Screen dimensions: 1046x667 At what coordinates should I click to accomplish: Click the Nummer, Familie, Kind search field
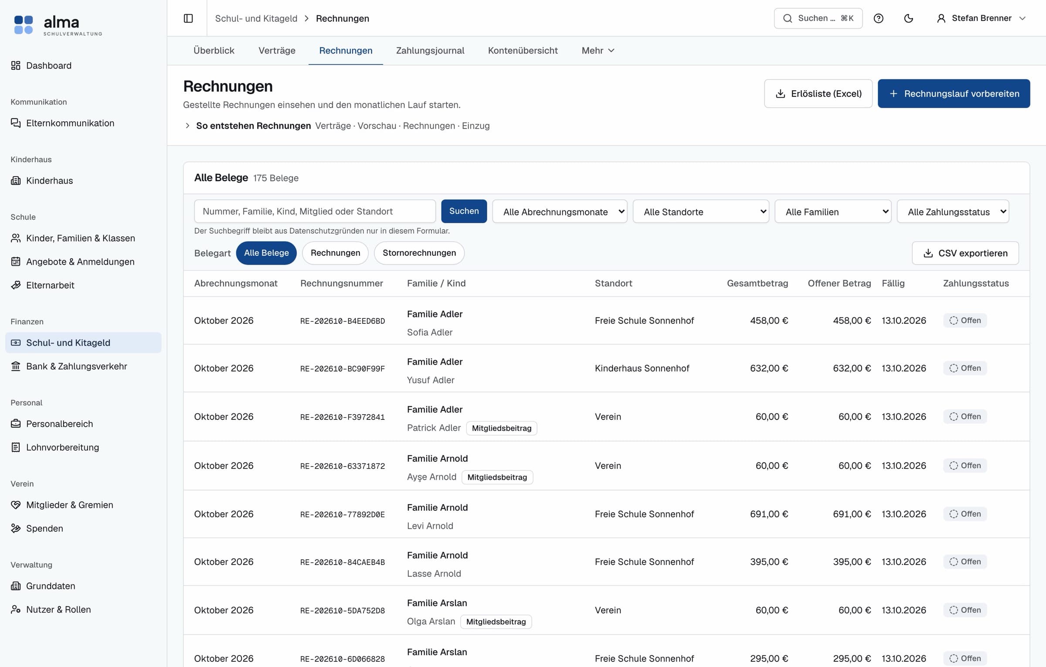[315, 211]
